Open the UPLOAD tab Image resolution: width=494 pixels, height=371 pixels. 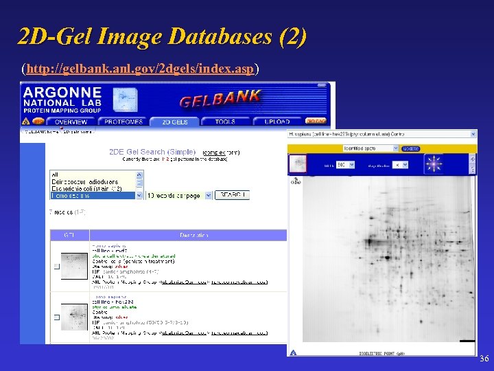[x=277, y=122]
